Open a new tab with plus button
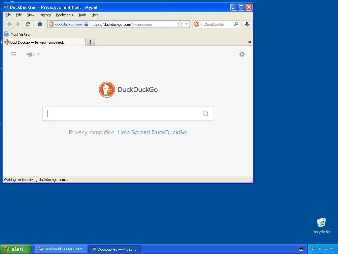338x254 pixels. (90, 42)
